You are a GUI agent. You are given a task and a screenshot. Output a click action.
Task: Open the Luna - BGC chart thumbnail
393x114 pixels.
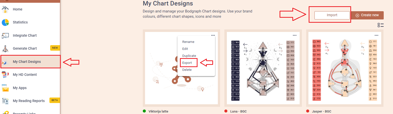tap(263, 68)
